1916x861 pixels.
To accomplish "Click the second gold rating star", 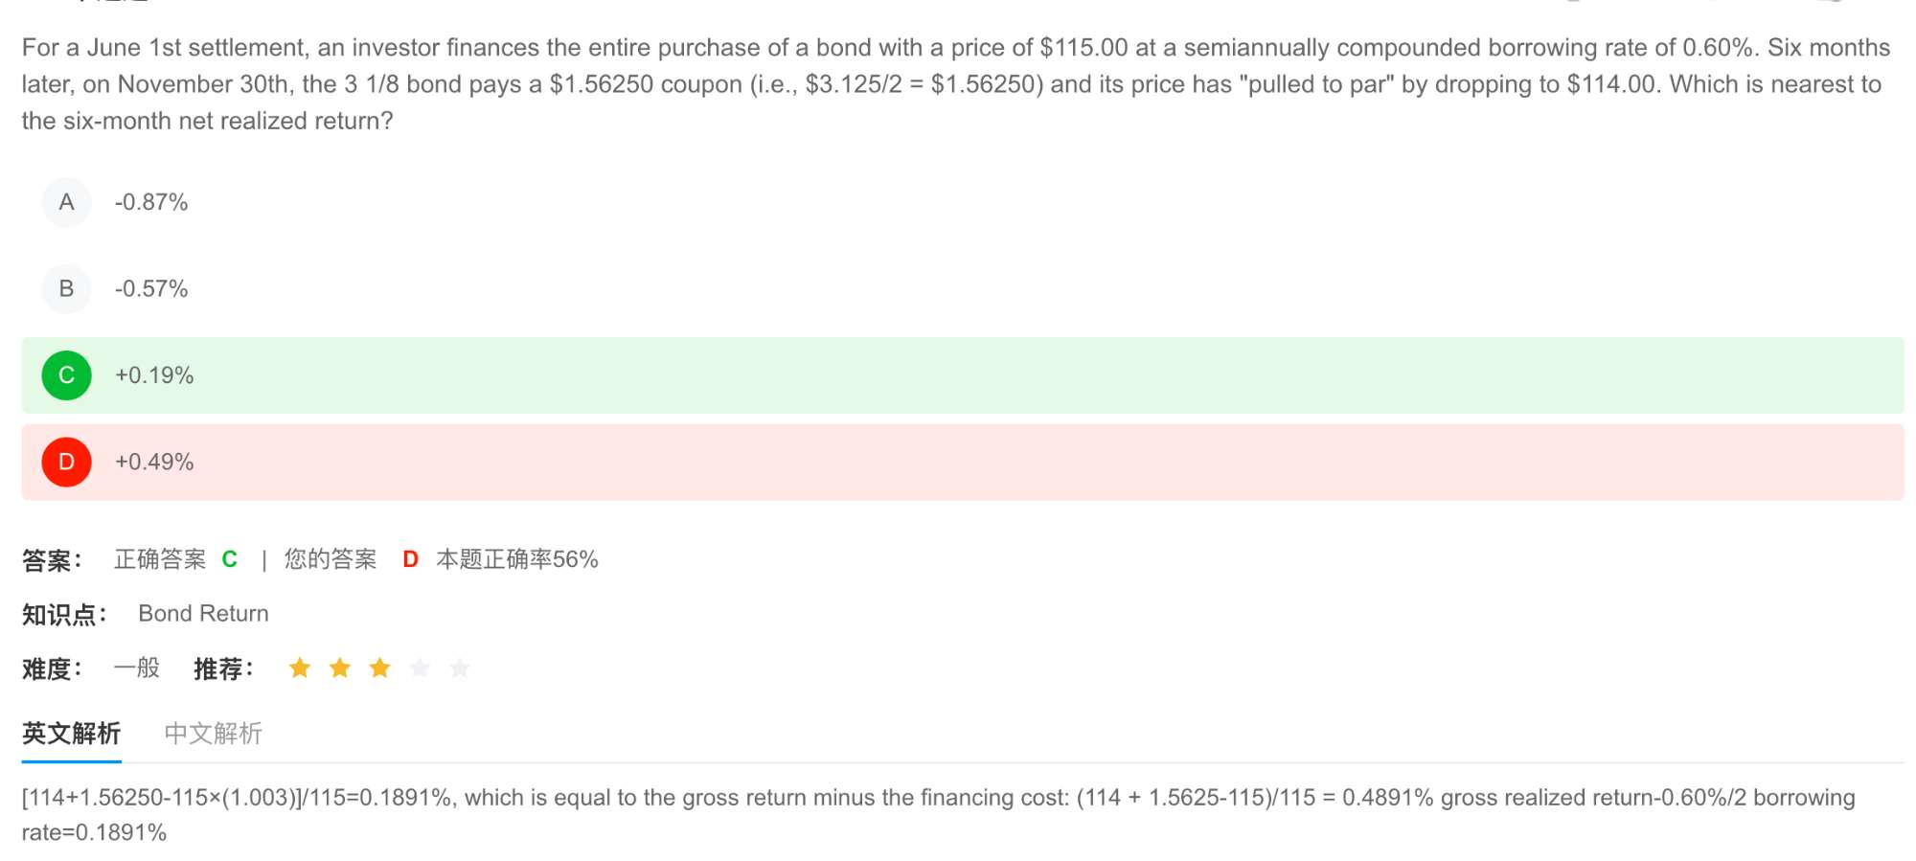I will pos(340,668).
